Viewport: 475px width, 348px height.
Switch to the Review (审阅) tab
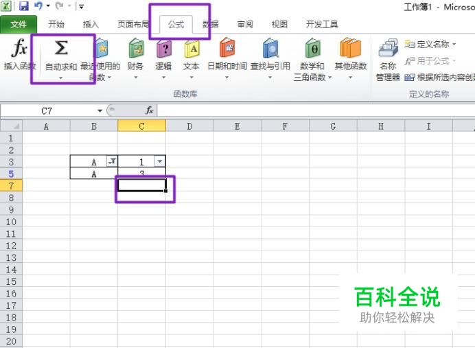click(245, 24)
